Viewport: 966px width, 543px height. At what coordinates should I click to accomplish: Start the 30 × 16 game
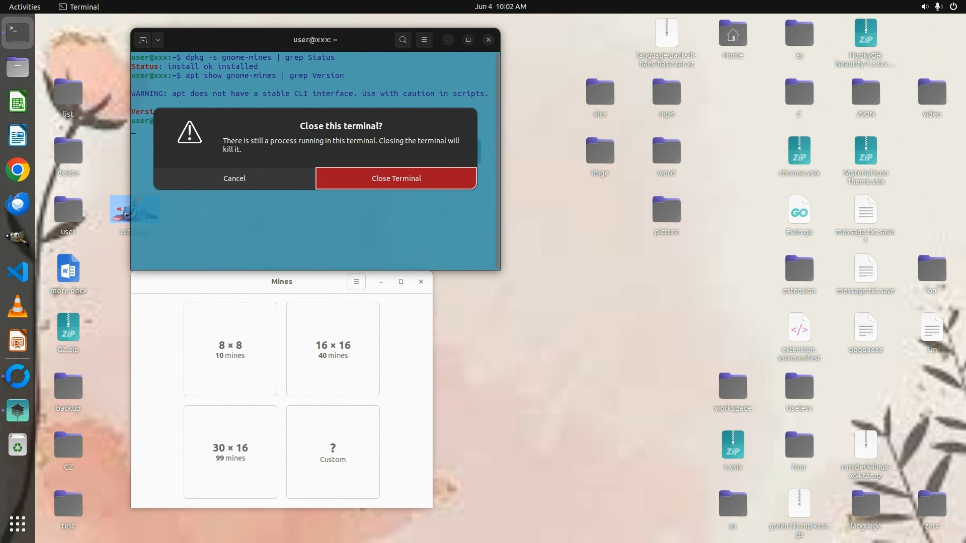(230, 452)
